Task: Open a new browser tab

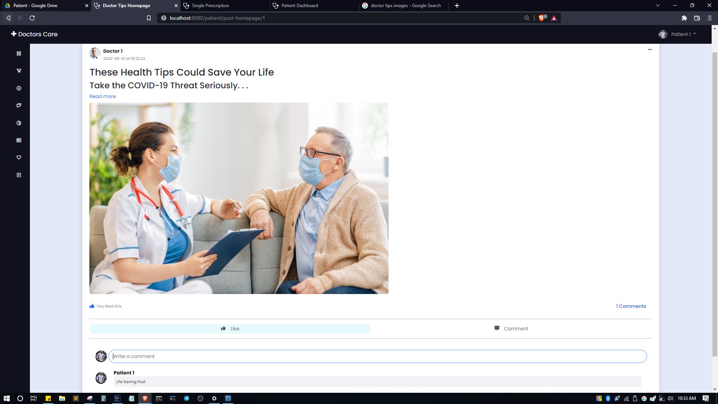Action: [x=457, y=6]
